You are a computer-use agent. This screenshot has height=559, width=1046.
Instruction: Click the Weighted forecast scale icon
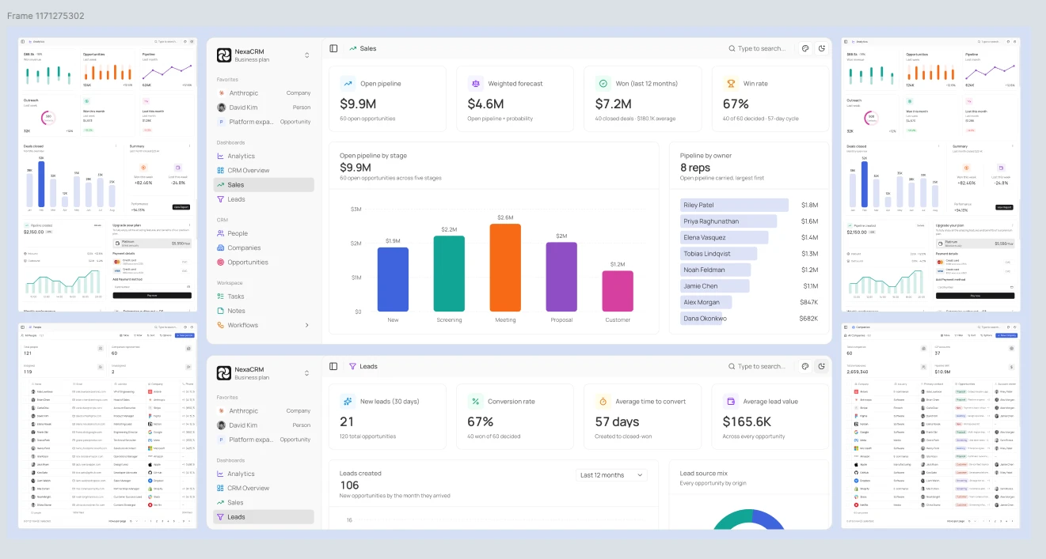[x=475, y=83]
